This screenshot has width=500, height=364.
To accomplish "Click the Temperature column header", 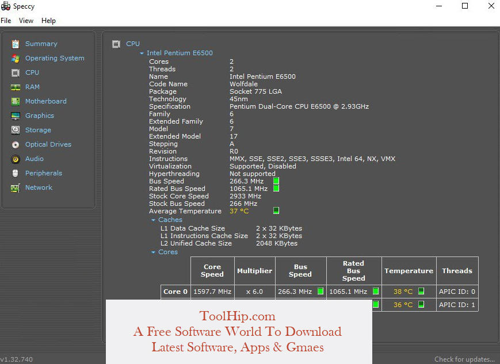I will [409, 271].
